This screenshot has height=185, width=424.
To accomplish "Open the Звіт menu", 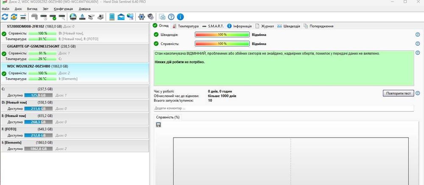I will tap(46, 9).
